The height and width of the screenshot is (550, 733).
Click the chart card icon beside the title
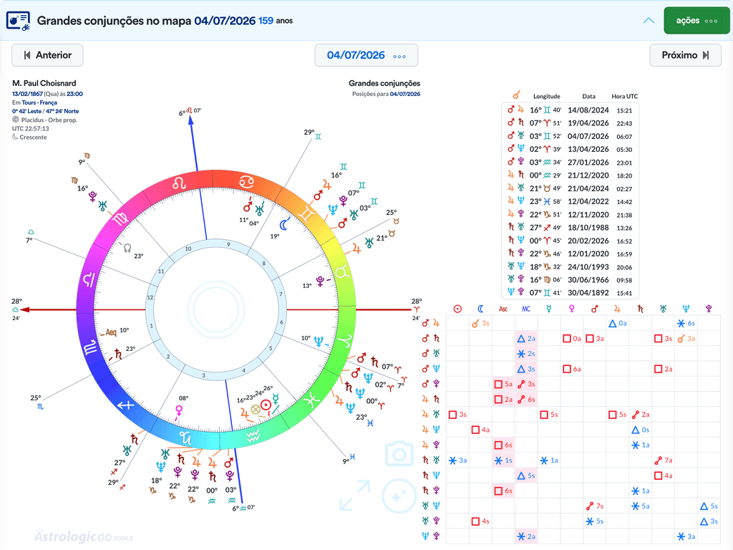18,21
